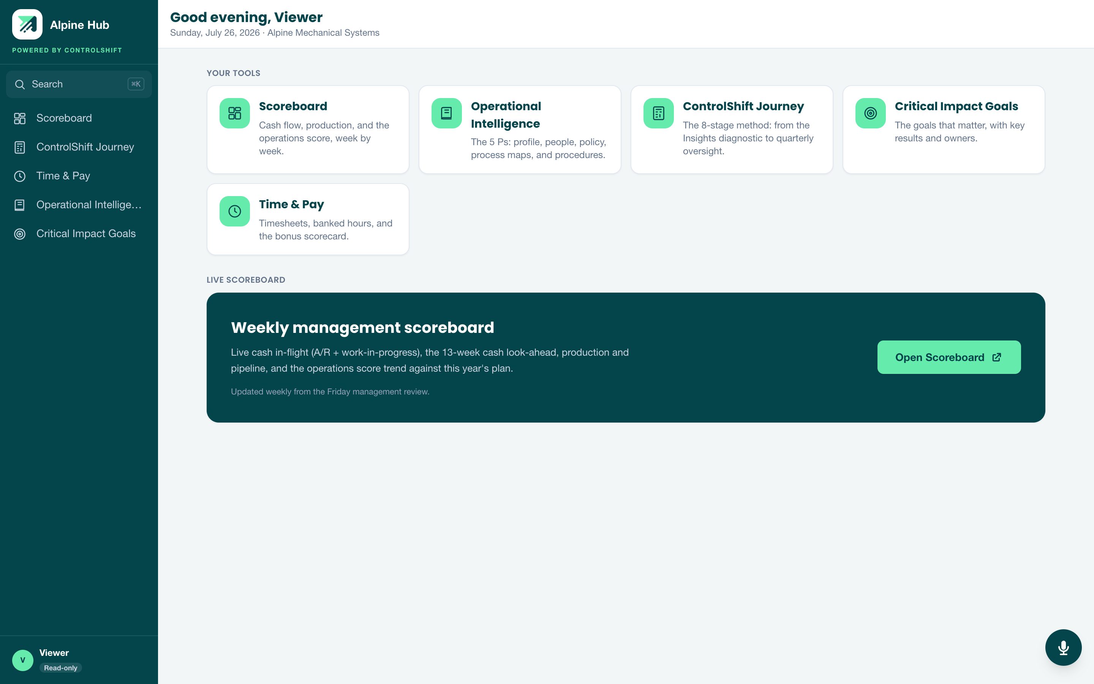Viewport: 1094px width, 684px height.
Task: Click the Scoreboard card's green grid icon
Action: pyautogui.click(x=235, y=113)
